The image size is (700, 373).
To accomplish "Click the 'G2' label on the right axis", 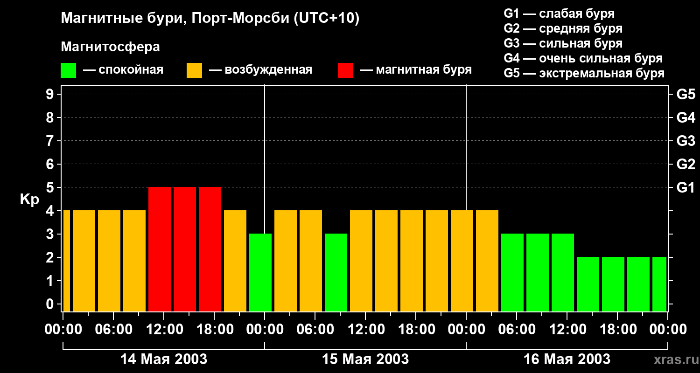I will tap(686, 164).
